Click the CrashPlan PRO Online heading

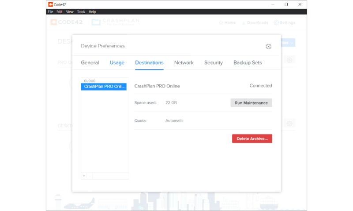pos(157,86)
